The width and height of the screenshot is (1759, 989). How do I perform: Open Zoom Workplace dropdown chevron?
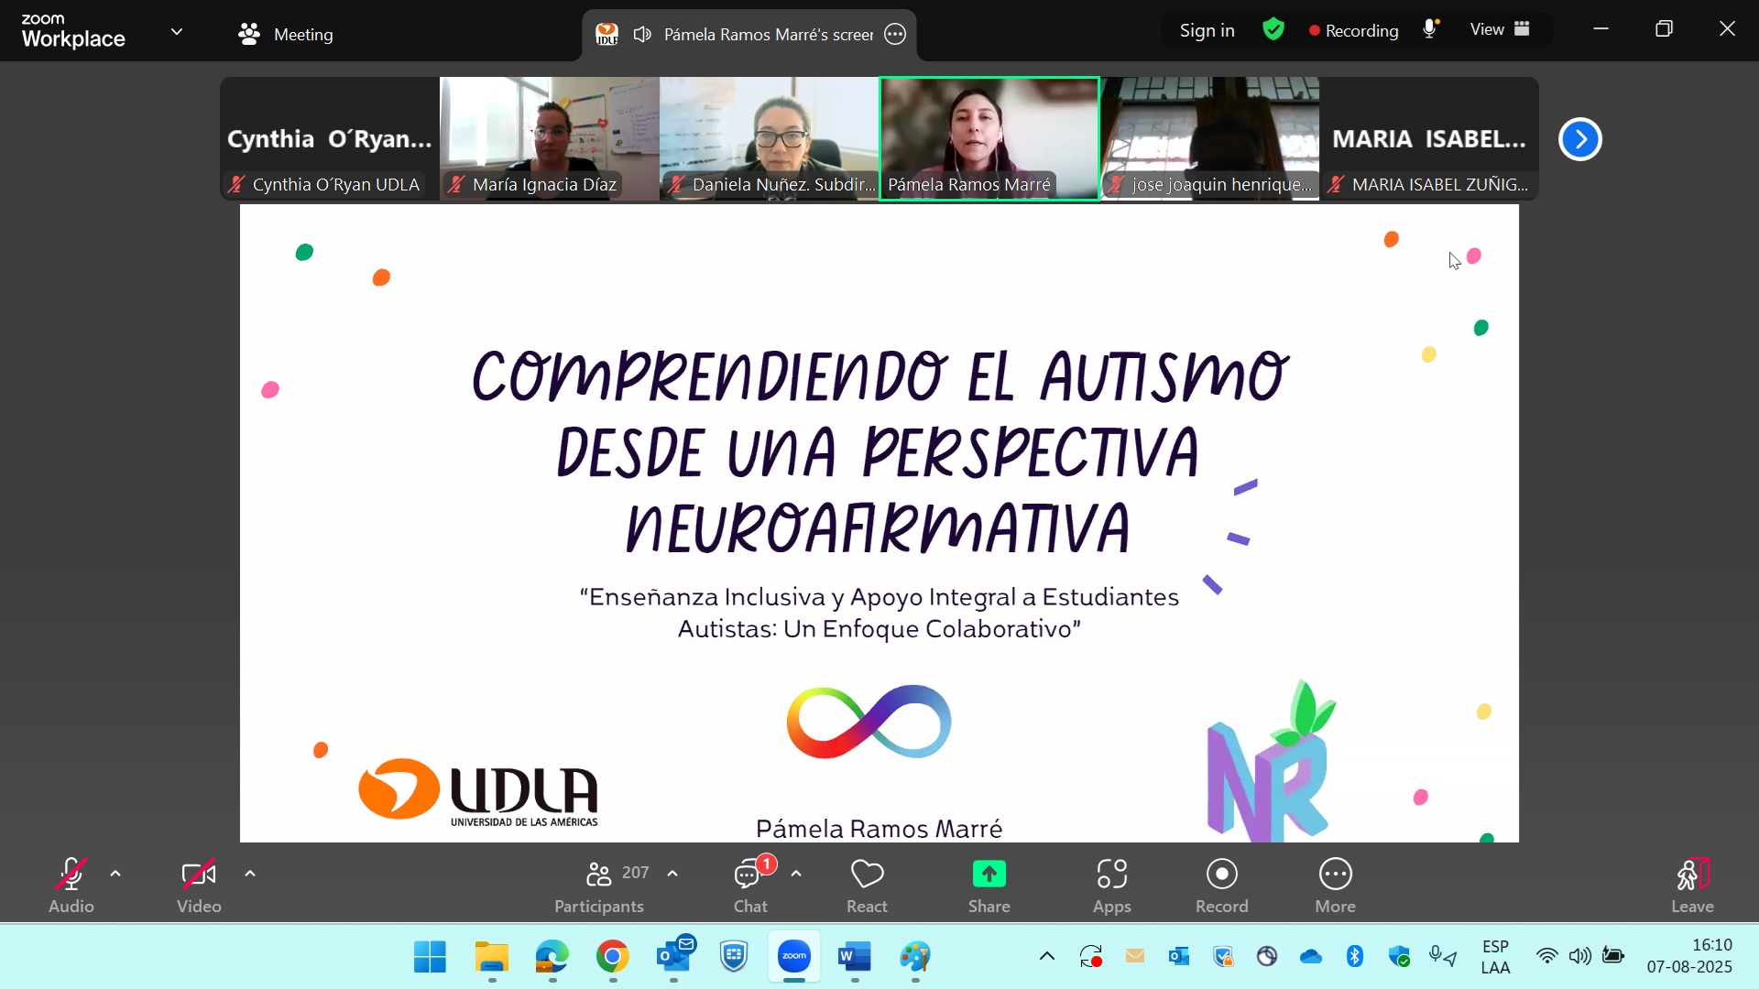[x=177, y=31]
